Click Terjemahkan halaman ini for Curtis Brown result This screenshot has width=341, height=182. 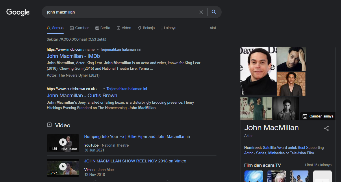coord(127,89)
